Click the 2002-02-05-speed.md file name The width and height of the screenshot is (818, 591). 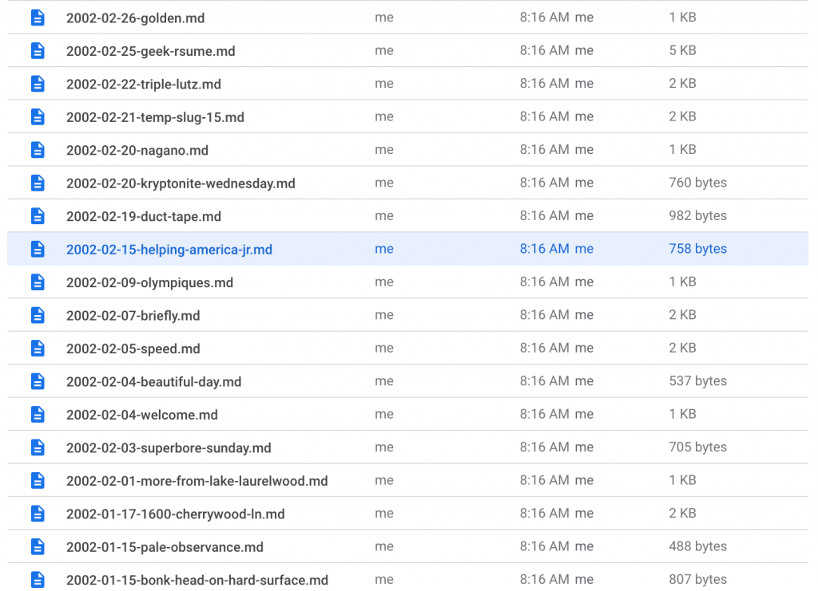pos(133,349)
